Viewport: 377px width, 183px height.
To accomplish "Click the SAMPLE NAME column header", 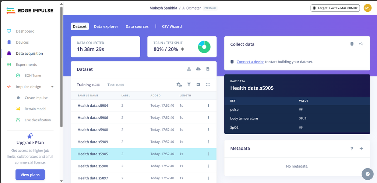I will click(x=88, y=95).
